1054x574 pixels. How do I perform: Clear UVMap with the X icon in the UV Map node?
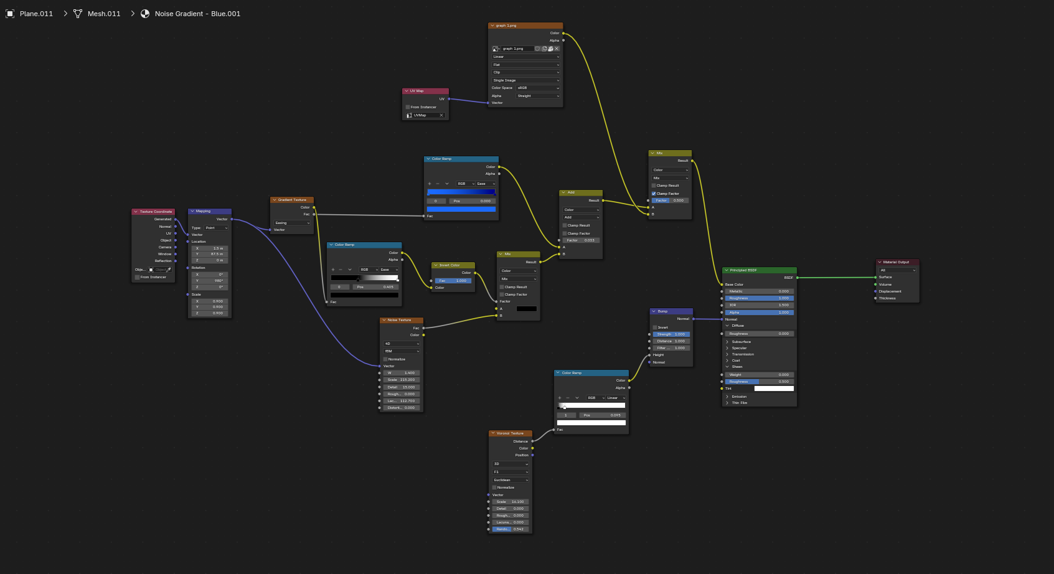click(441, 115)
